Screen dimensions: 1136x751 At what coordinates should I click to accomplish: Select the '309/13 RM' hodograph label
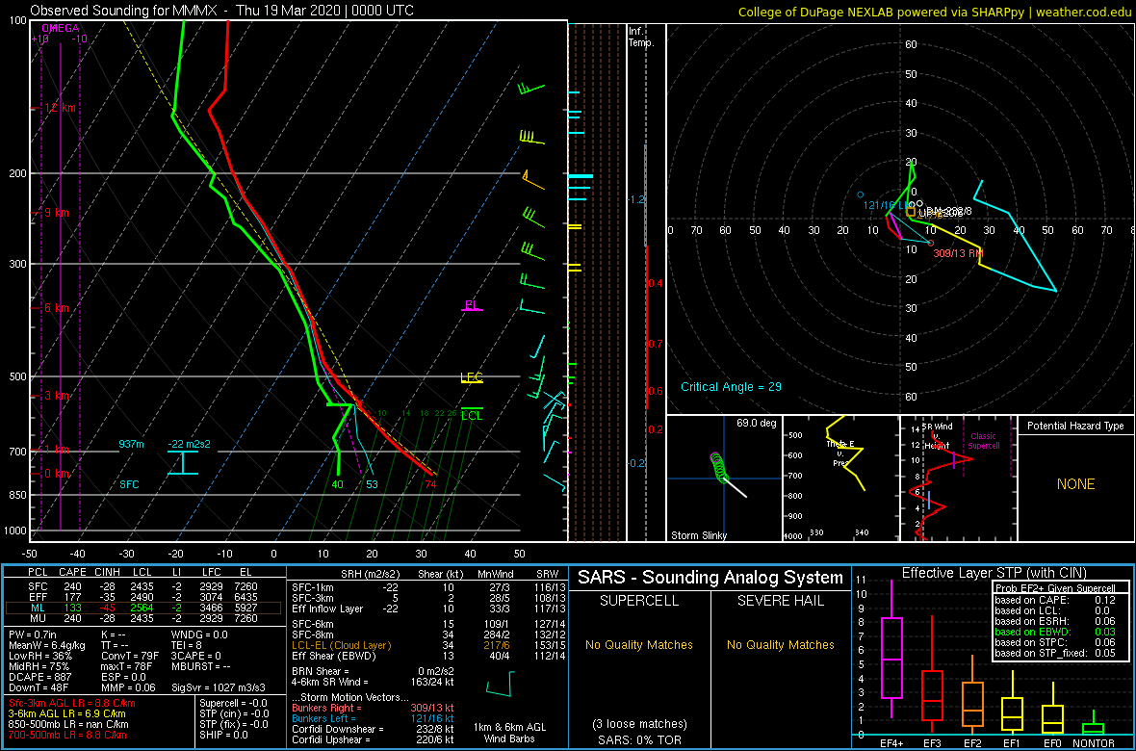coord(961,254)
